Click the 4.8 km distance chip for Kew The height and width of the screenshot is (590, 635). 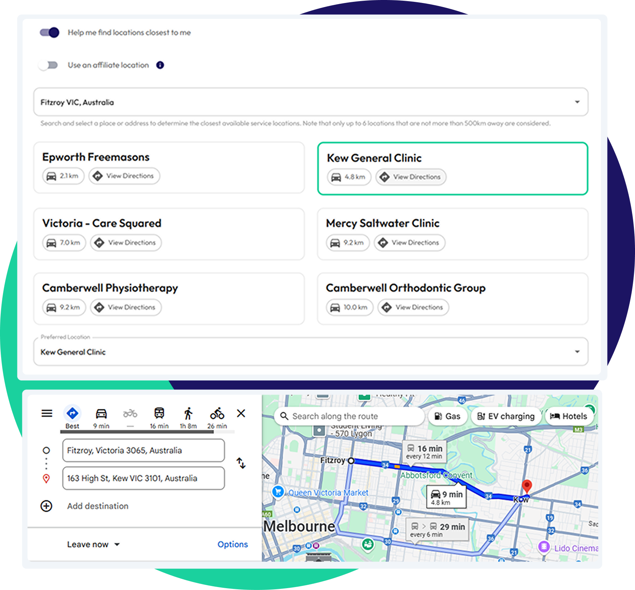[x=349, y=177]
